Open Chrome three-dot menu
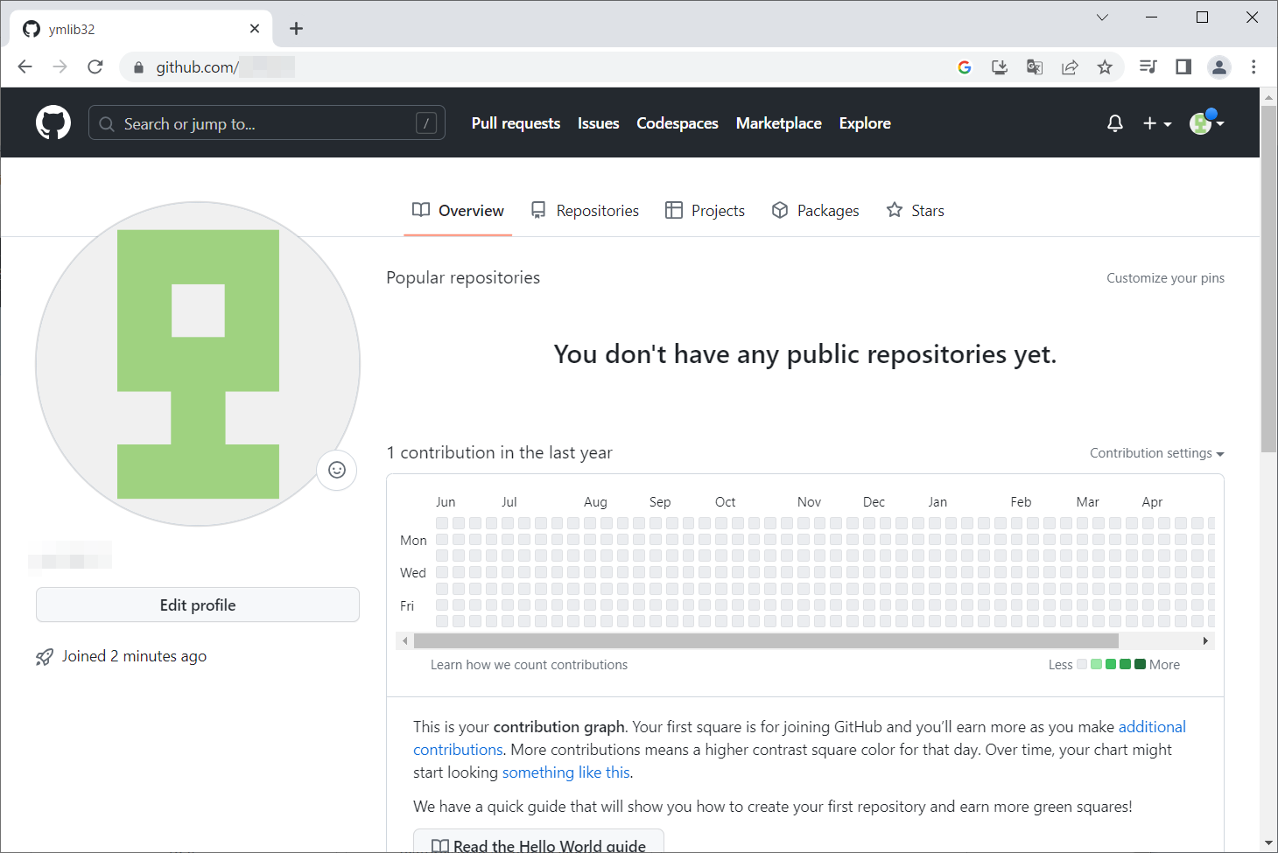Image resolution: width=1278 pixels, height=853 pixels. pos(1253,67)
